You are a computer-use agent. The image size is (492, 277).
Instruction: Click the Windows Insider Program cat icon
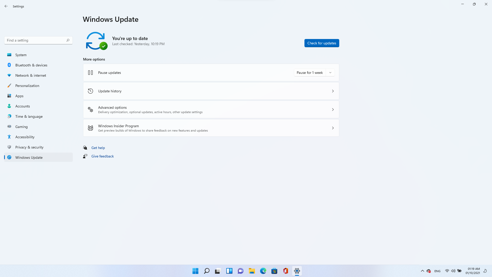coord(90,128)
